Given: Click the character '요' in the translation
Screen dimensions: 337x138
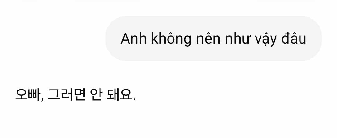Looking at the screenshot, I should 126,94.
